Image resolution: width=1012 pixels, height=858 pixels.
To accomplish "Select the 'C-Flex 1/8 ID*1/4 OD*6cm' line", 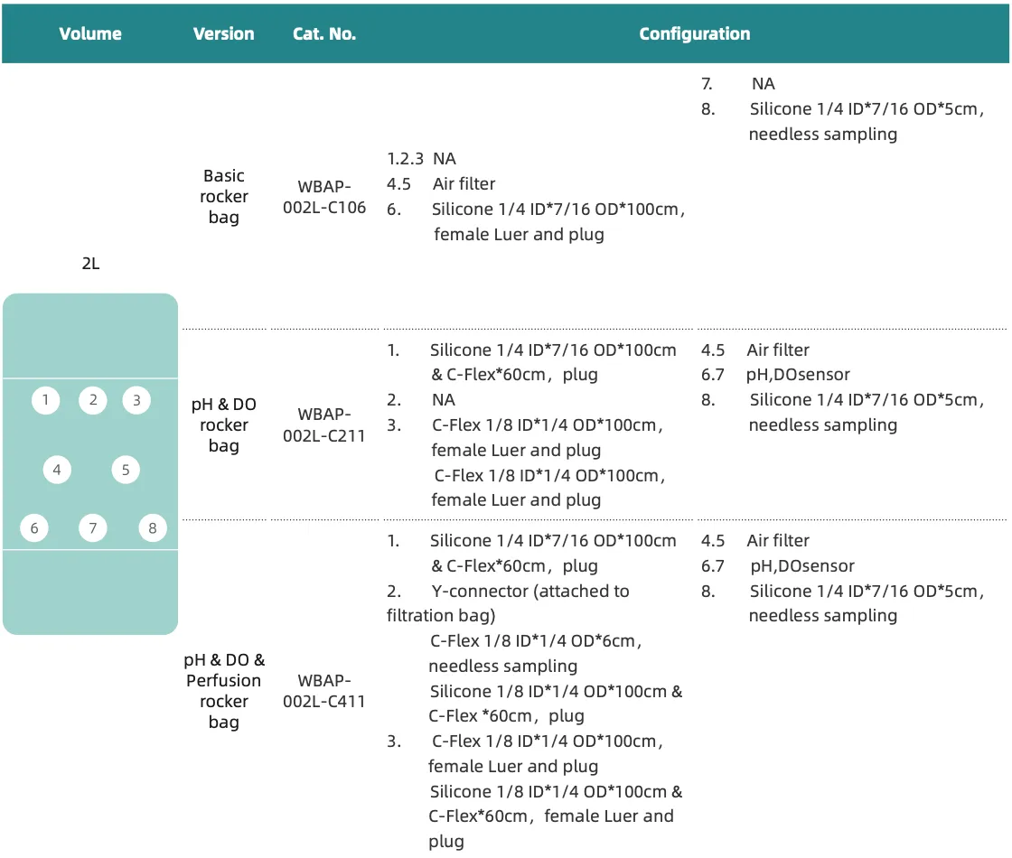I will (536, 641).
